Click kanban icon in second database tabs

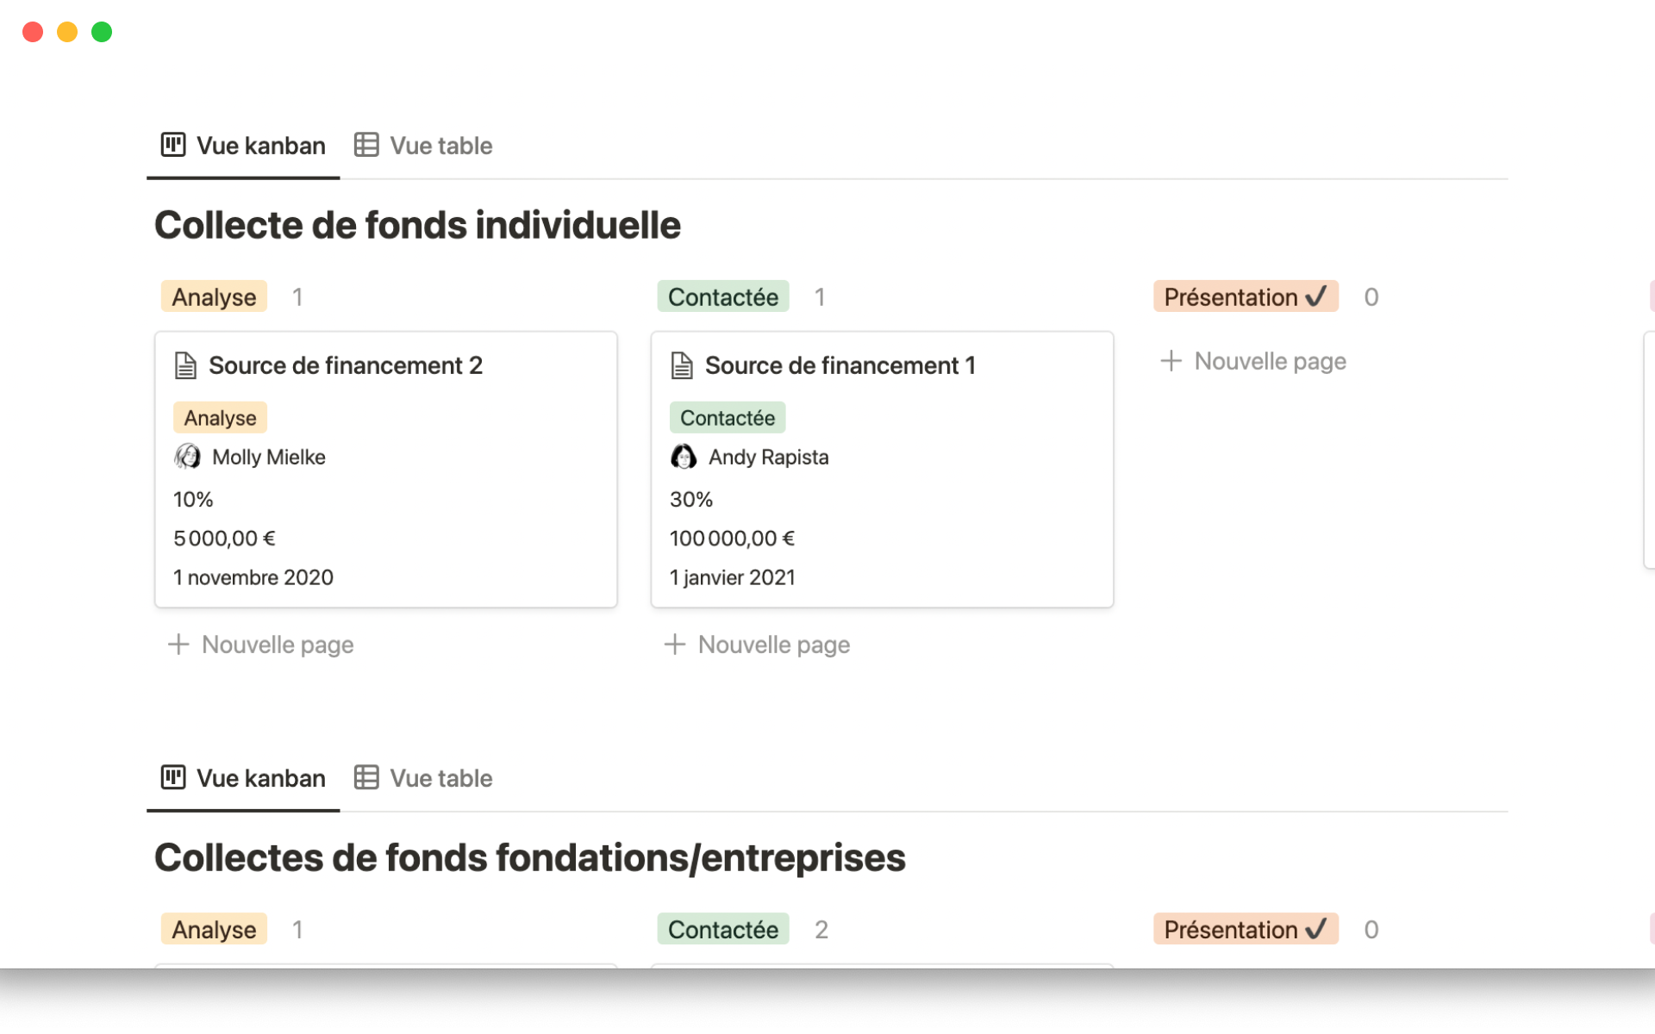tap(173, 777)
